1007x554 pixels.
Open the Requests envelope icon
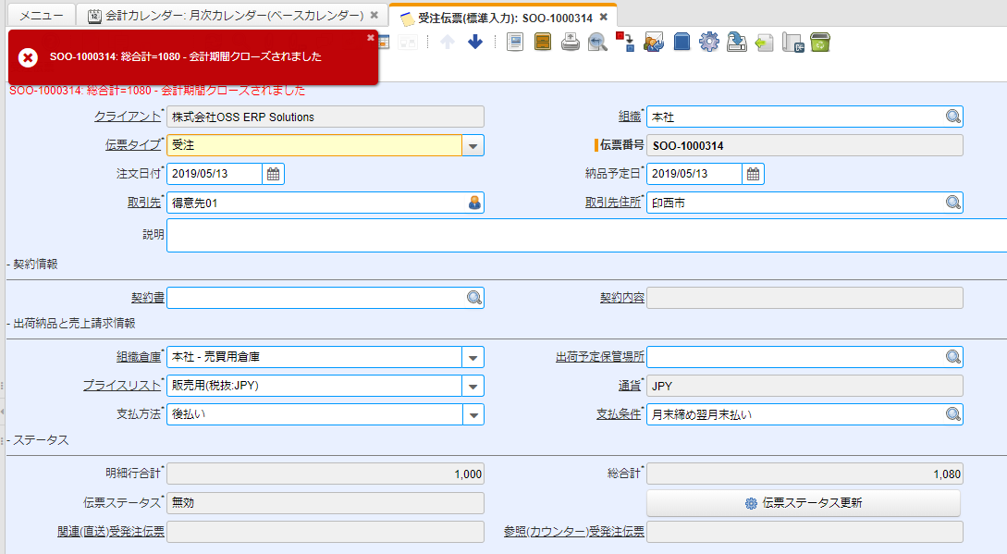[654, 43]
